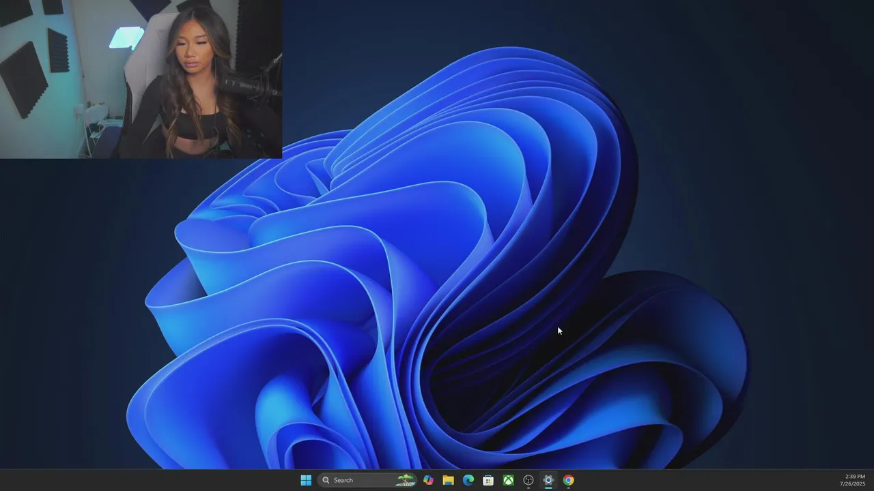874x491 pixels.
Task: Open Microsoft Copilot from taskbar
Action: tap(428, 480)
